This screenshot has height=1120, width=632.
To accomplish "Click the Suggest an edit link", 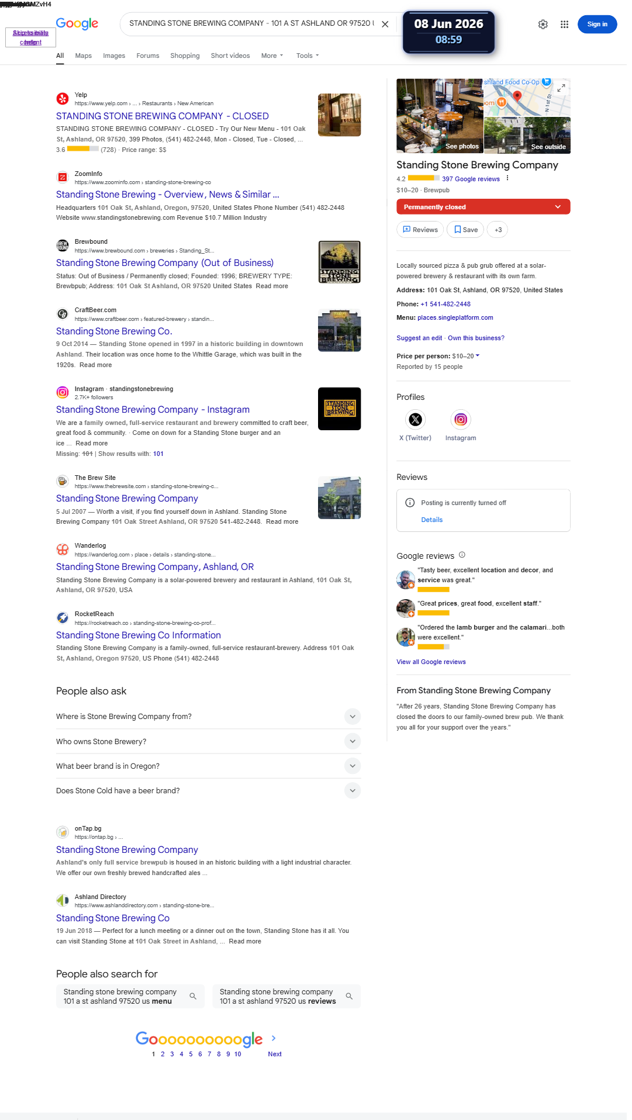I will pos(419,338).
